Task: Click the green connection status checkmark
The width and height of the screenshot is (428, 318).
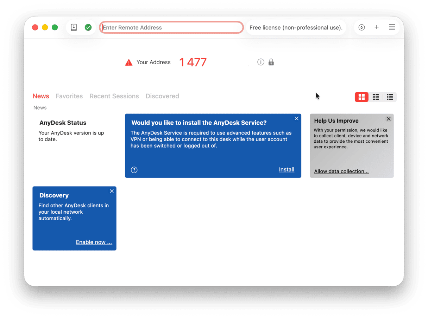Action: (88, 27)
